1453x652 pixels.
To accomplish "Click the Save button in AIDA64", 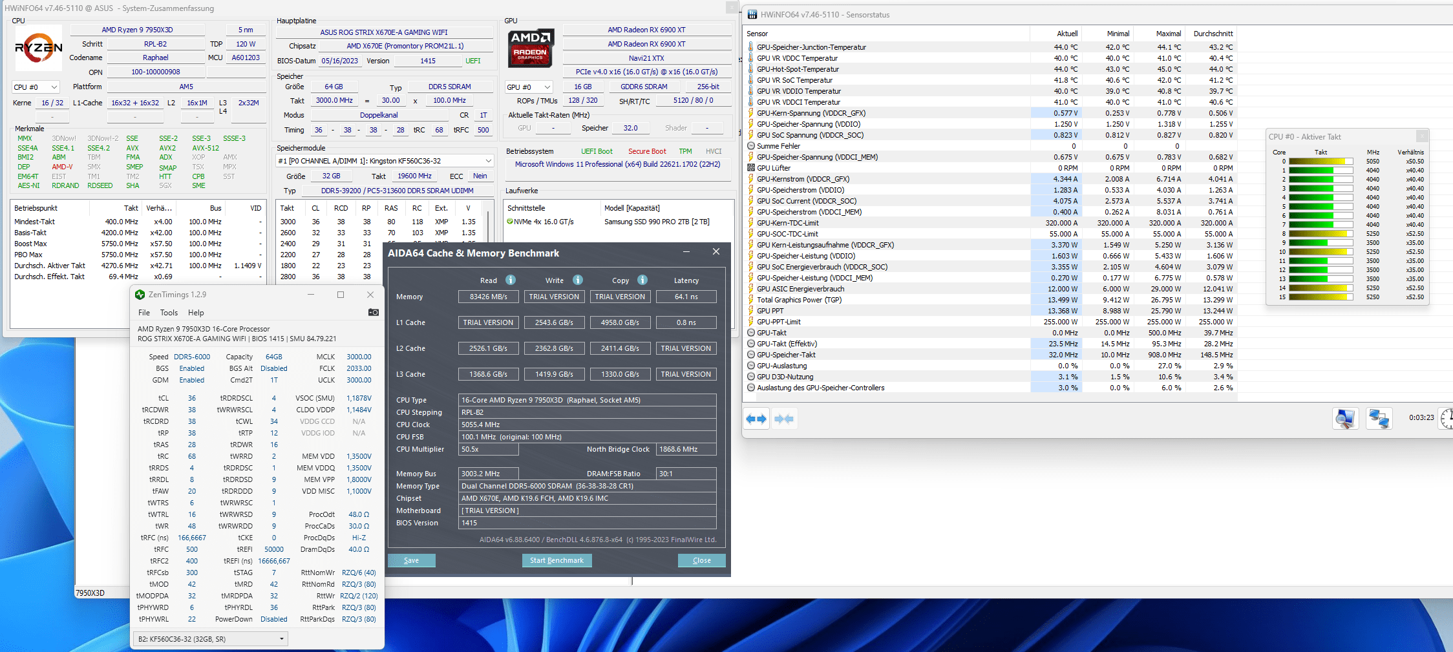I will point(411,560).
